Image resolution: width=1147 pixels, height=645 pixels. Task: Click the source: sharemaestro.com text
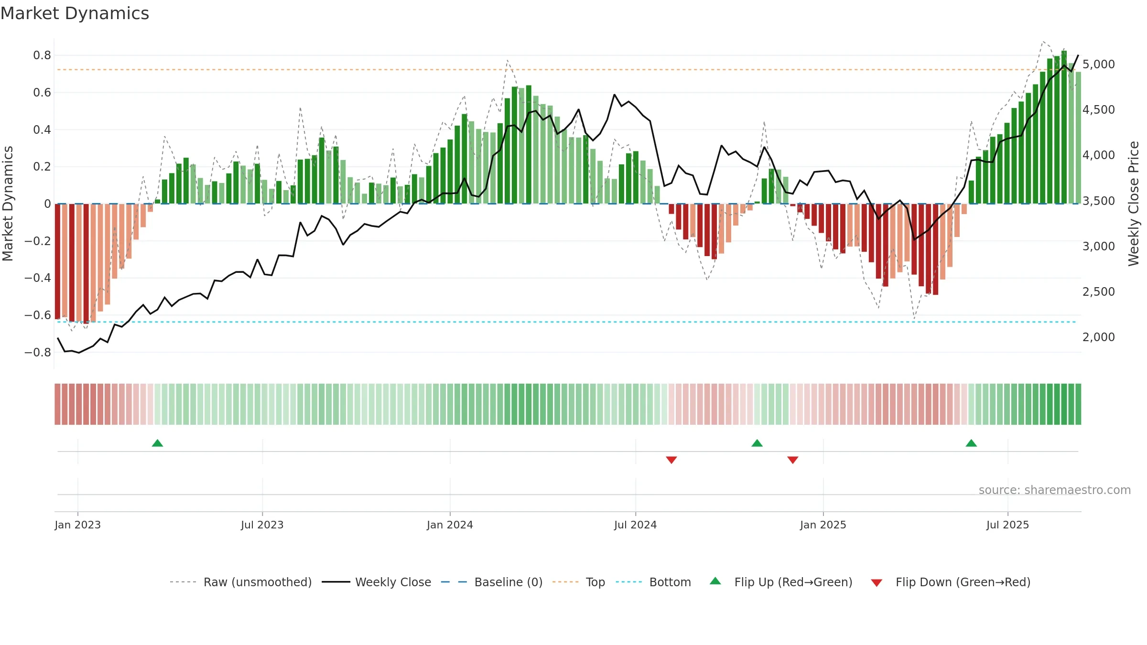point(1055,490)
